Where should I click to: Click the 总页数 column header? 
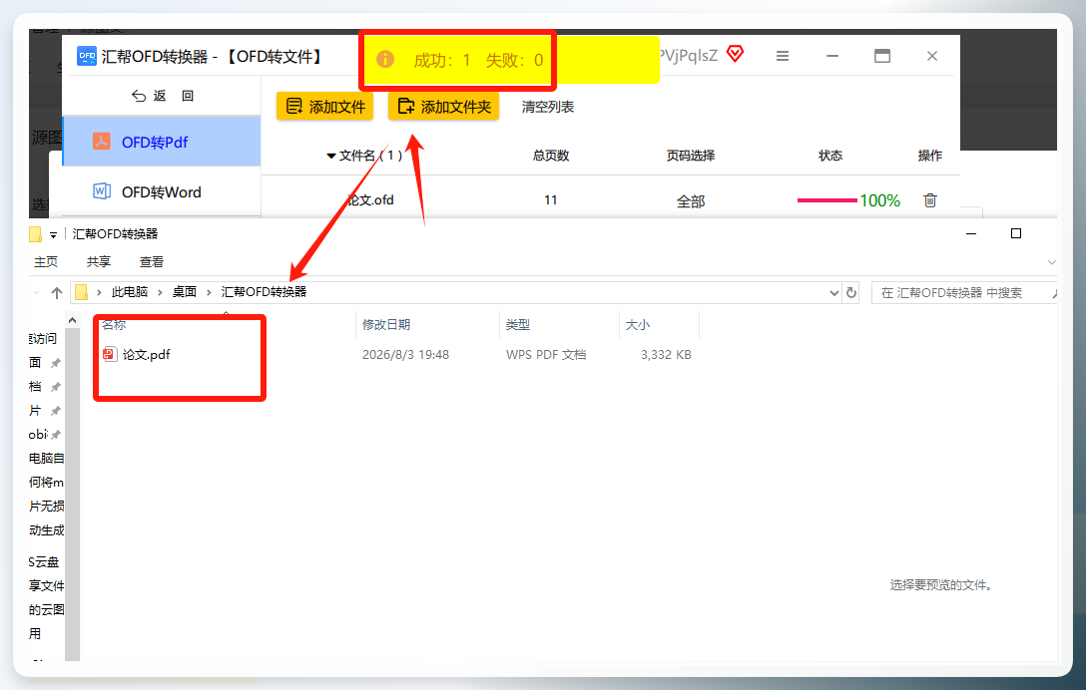pos(551,156)
